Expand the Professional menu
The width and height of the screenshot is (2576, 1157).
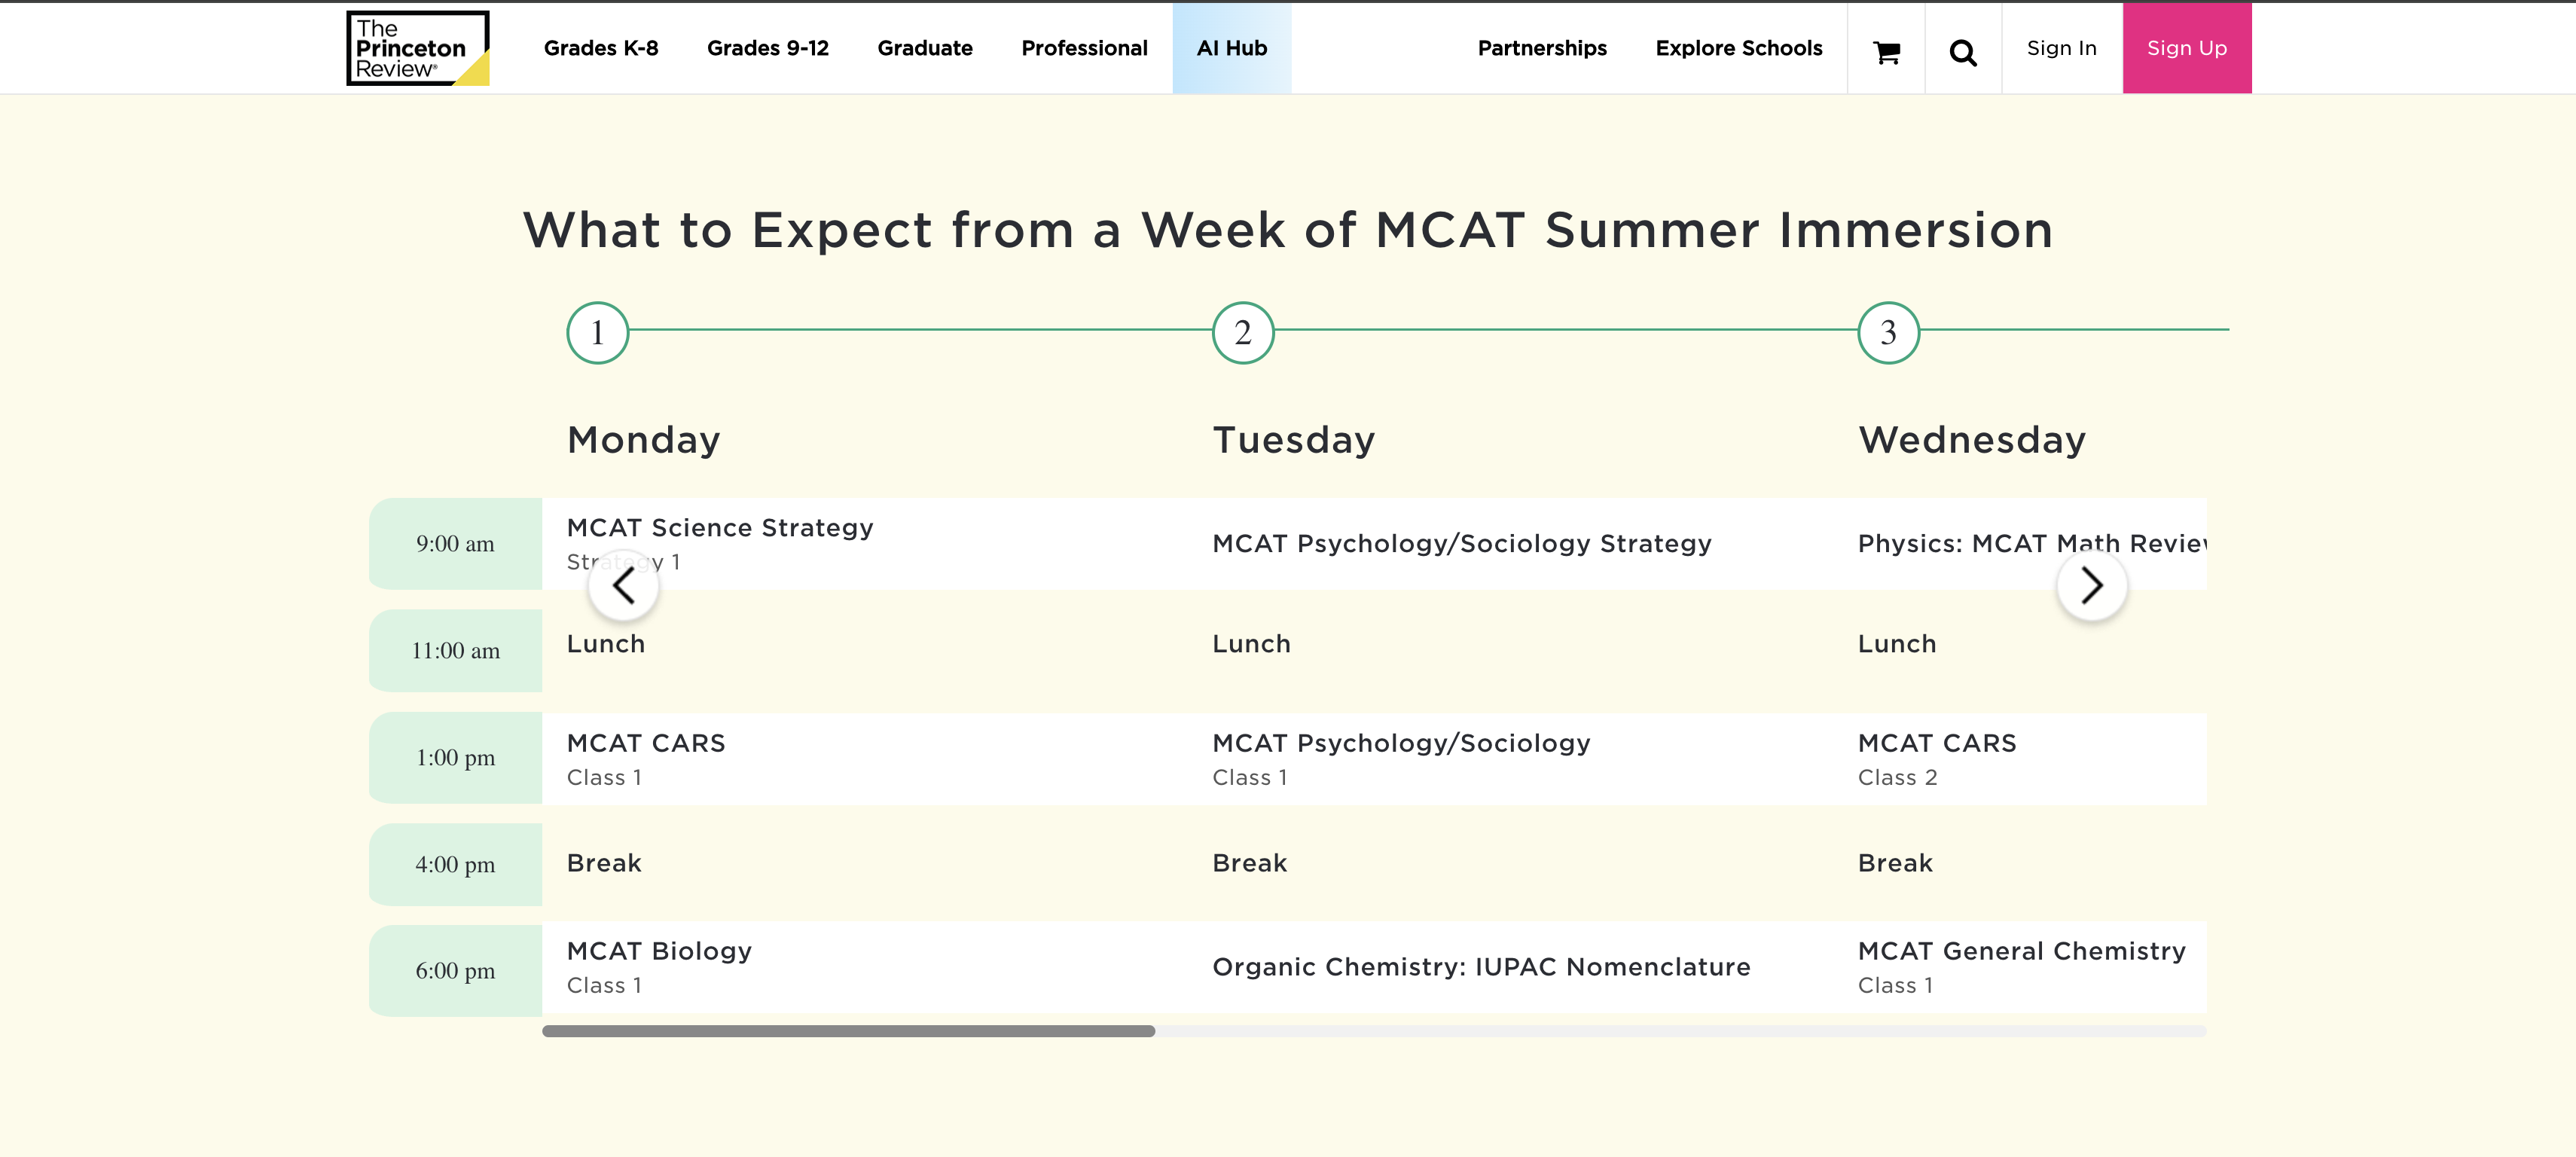coord(1084,48)
